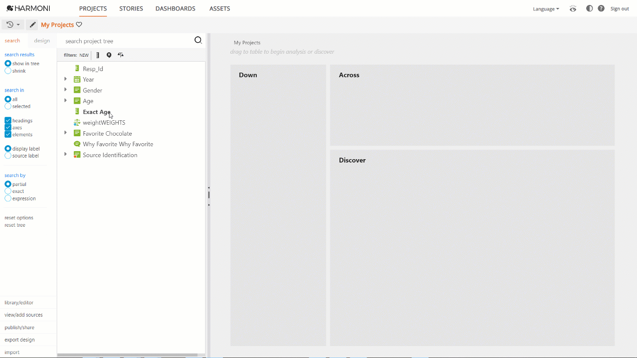The height and width of the screenshot is (358, 637).
Task: Click the My Projects title
Action: point(57,25)
